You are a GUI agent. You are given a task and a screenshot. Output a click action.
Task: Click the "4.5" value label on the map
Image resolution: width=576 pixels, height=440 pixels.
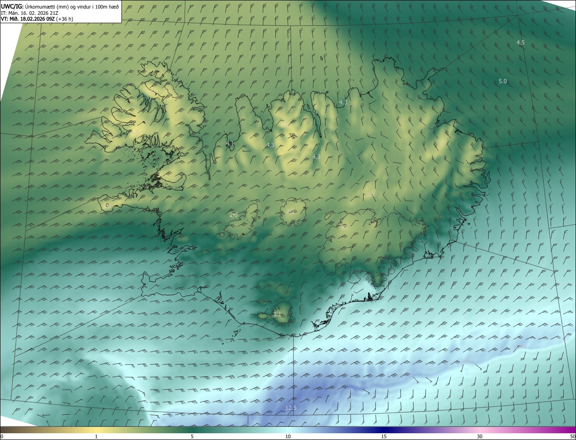pyautogui.click(x=520, y=43)
